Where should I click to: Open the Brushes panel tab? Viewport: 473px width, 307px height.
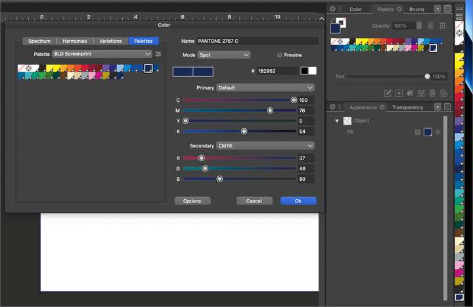click(417, 9)
